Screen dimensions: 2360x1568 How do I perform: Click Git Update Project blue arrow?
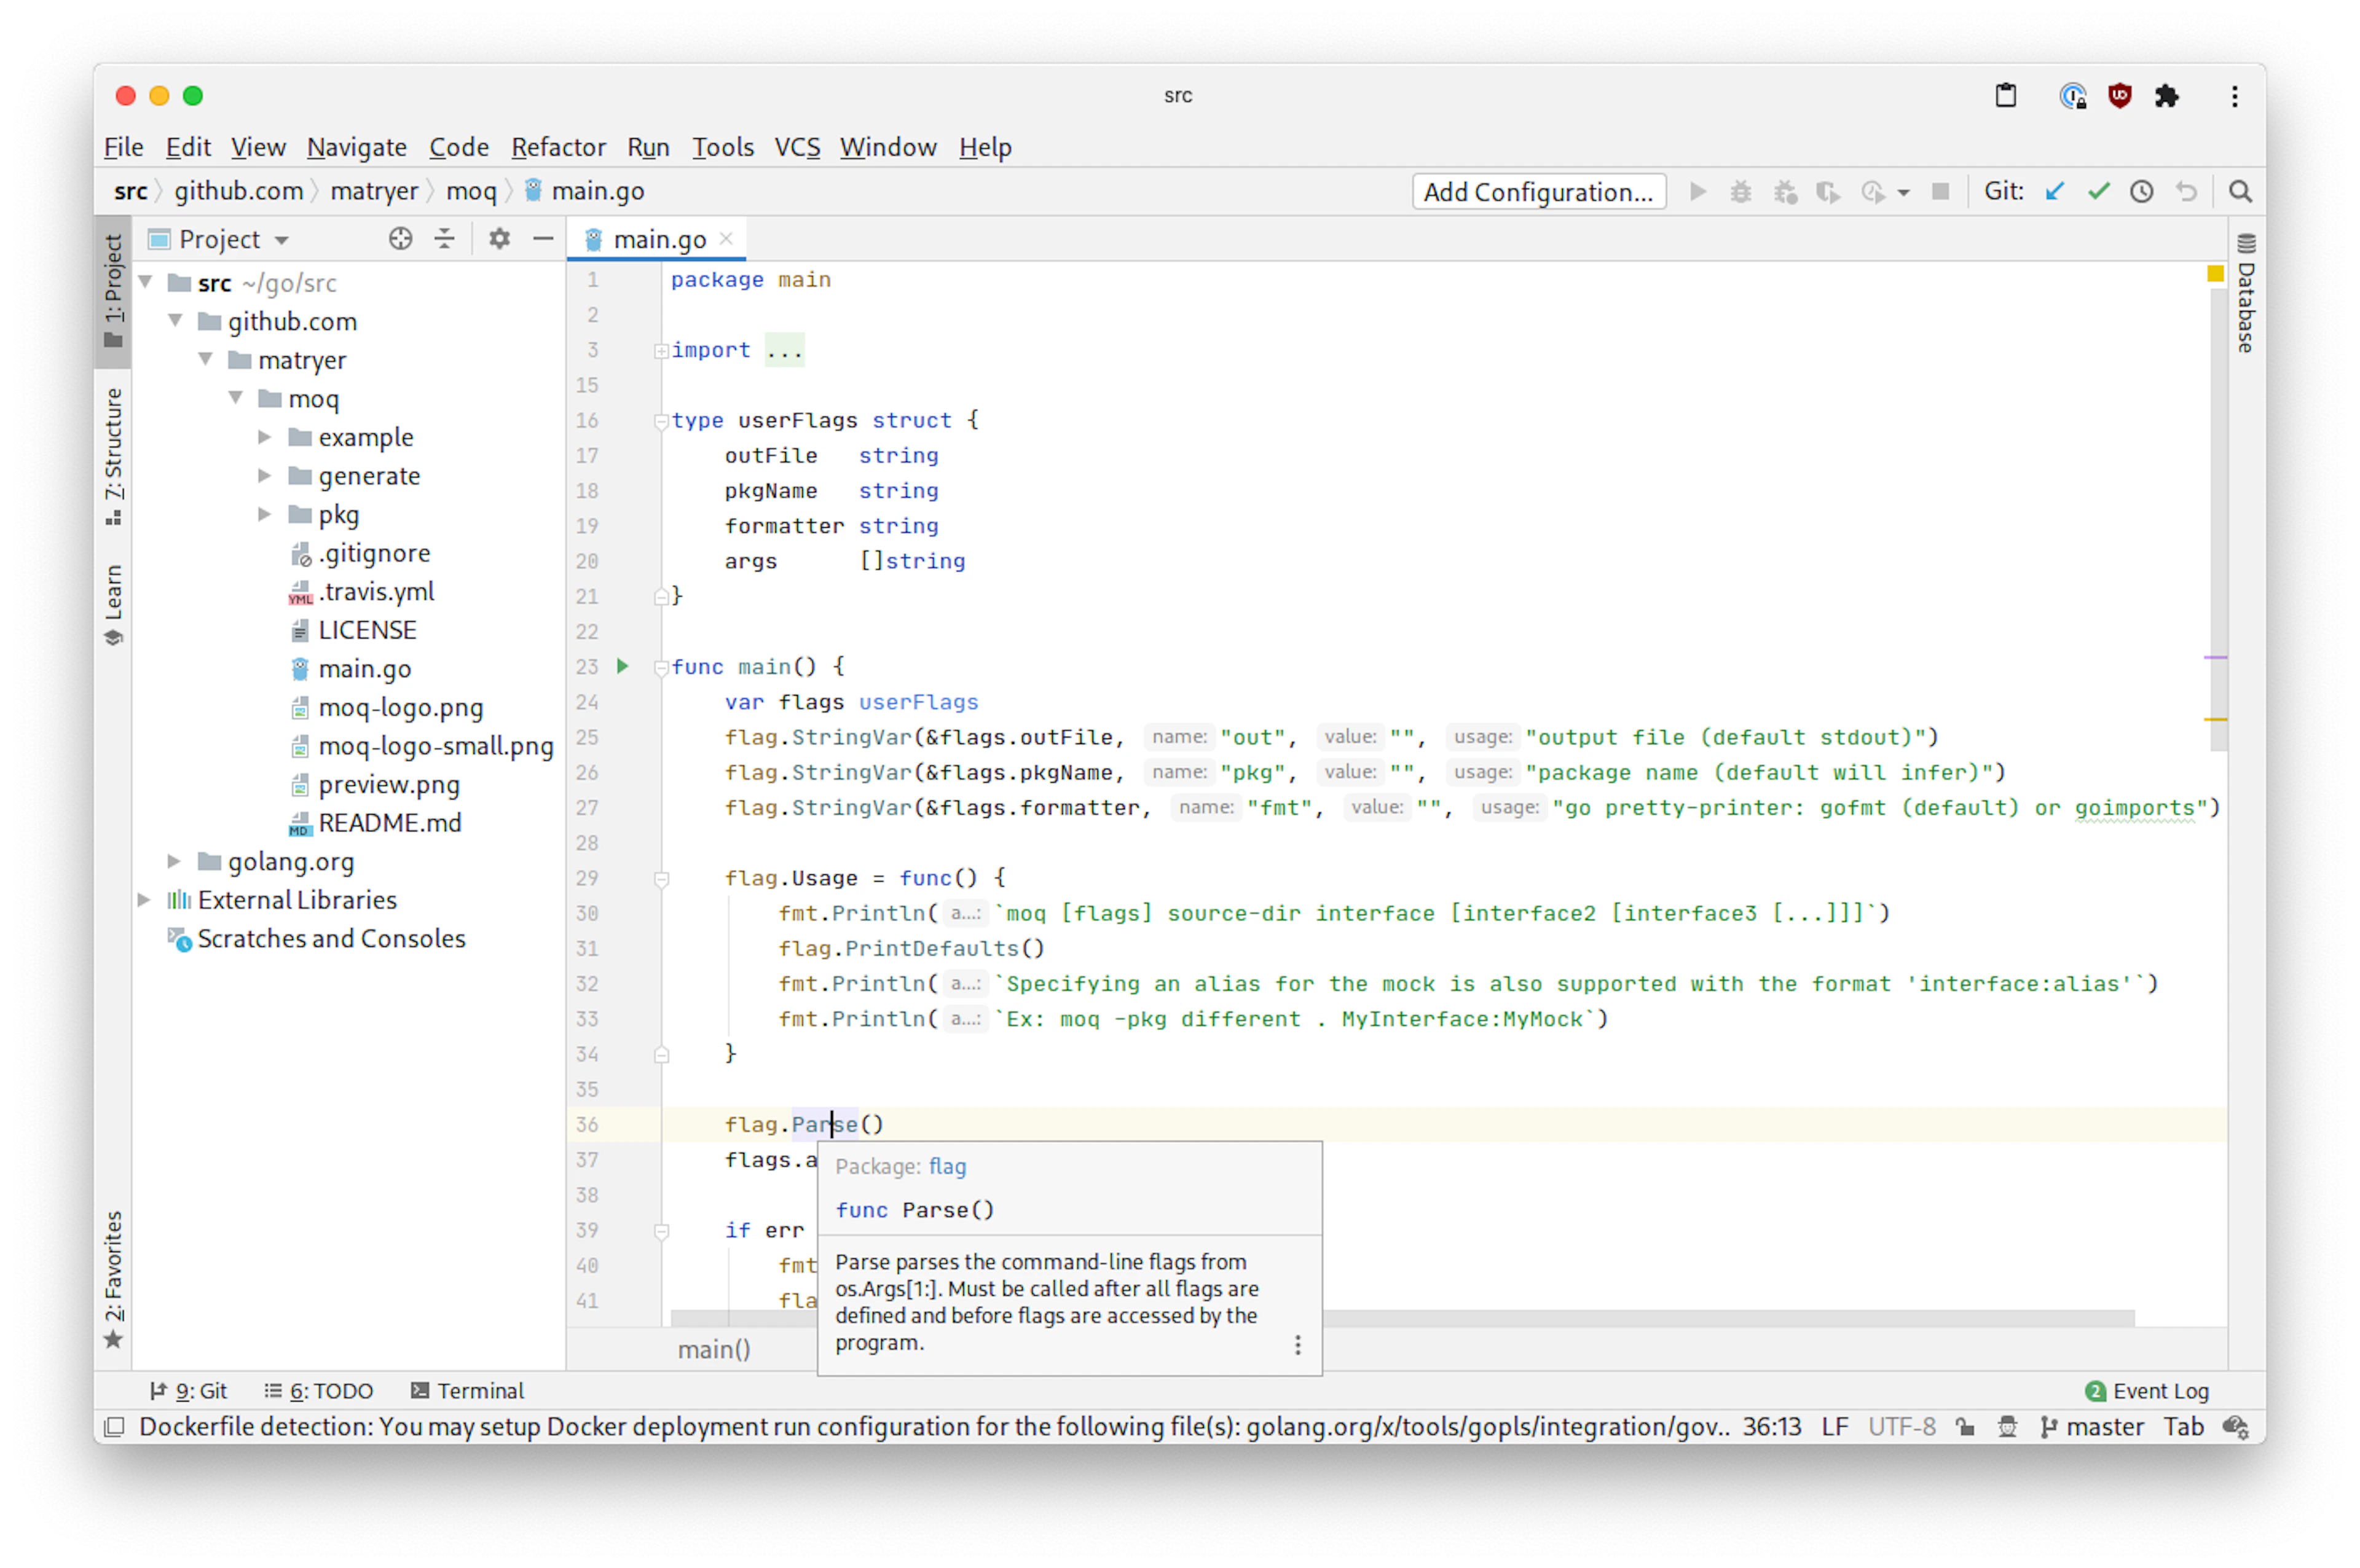(x=2054, y=191)
